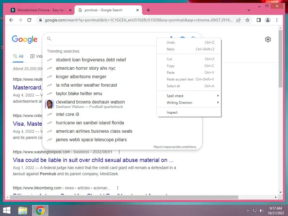Screen dimensions: 288x216
Task: Choose Cut in context menu
Action: click(x=189, y=59)
